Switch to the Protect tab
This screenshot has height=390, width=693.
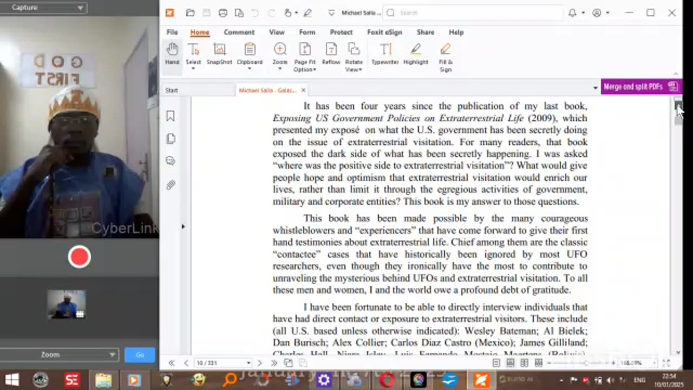point(341,32)
